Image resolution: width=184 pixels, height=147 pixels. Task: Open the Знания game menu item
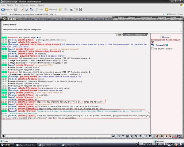coord(121,17)
